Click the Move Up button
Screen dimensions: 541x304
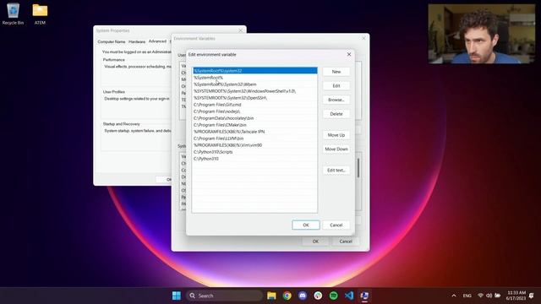(336, 135)
